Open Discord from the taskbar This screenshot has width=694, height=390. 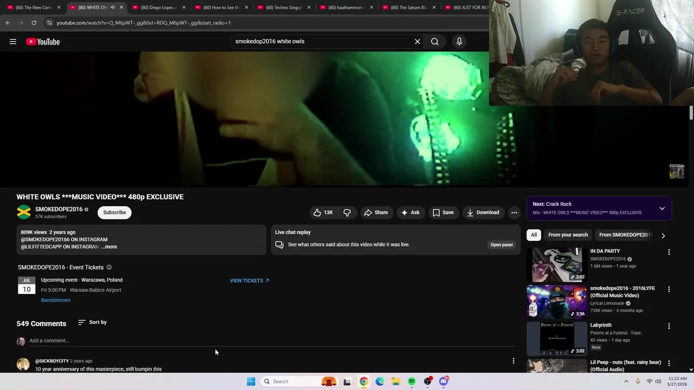[444, 381]
